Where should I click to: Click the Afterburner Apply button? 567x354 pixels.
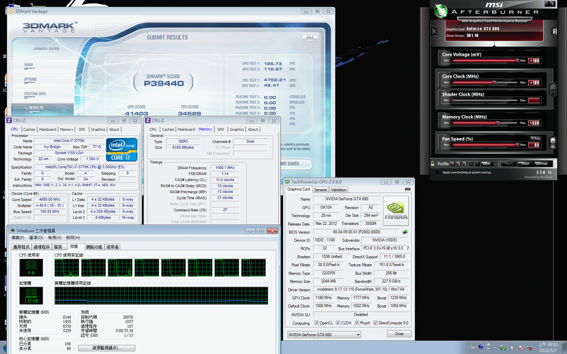tap(509, 164)
